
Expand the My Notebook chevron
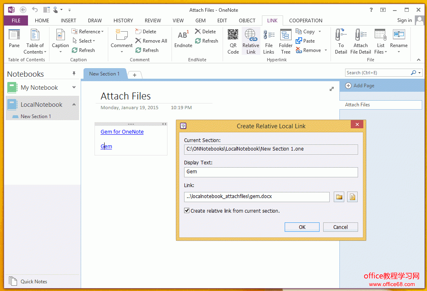coord(74,87)
